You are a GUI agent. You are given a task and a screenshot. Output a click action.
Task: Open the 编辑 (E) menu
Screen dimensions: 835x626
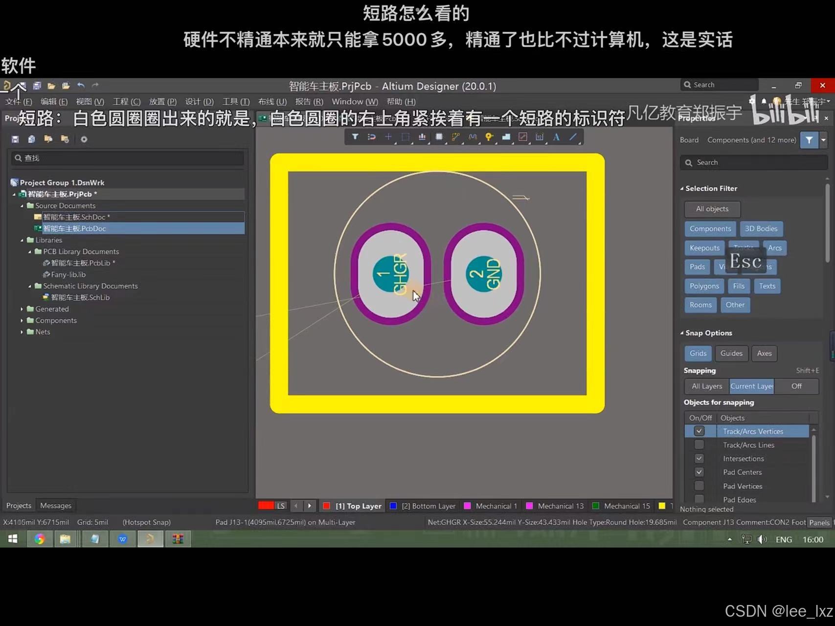(54, 102)
